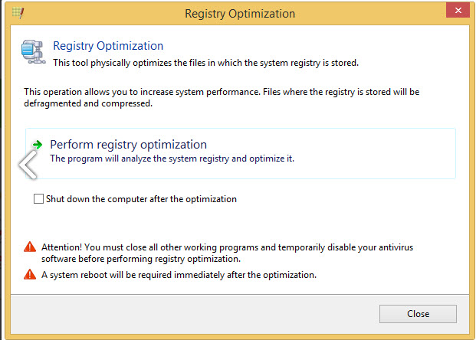
Task: Click the green arrow next to Perform registry optimization
Action: click(x=37, y=144)
